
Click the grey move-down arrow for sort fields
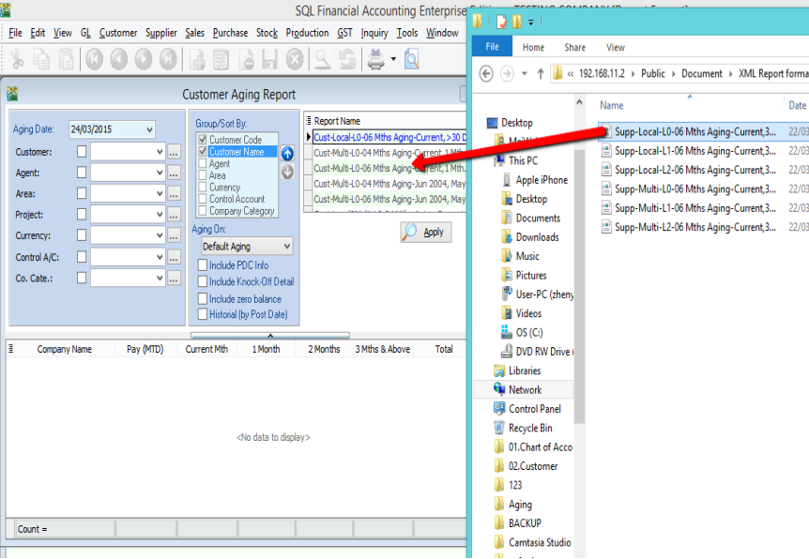[287, 172]
